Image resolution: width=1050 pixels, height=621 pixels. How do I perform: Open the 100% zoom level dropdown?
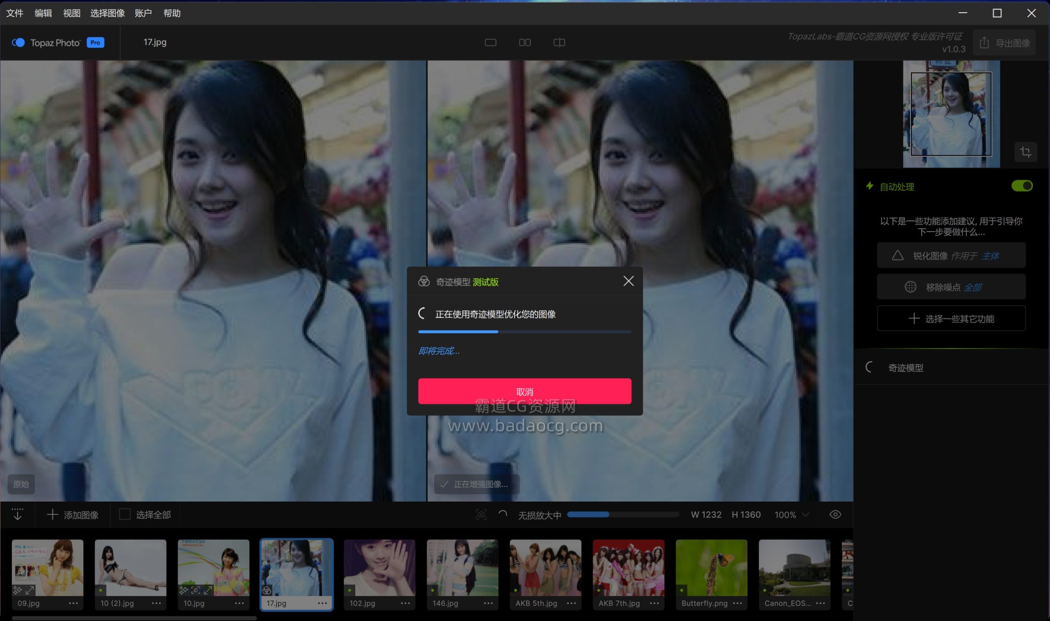(x=791, y=515)
